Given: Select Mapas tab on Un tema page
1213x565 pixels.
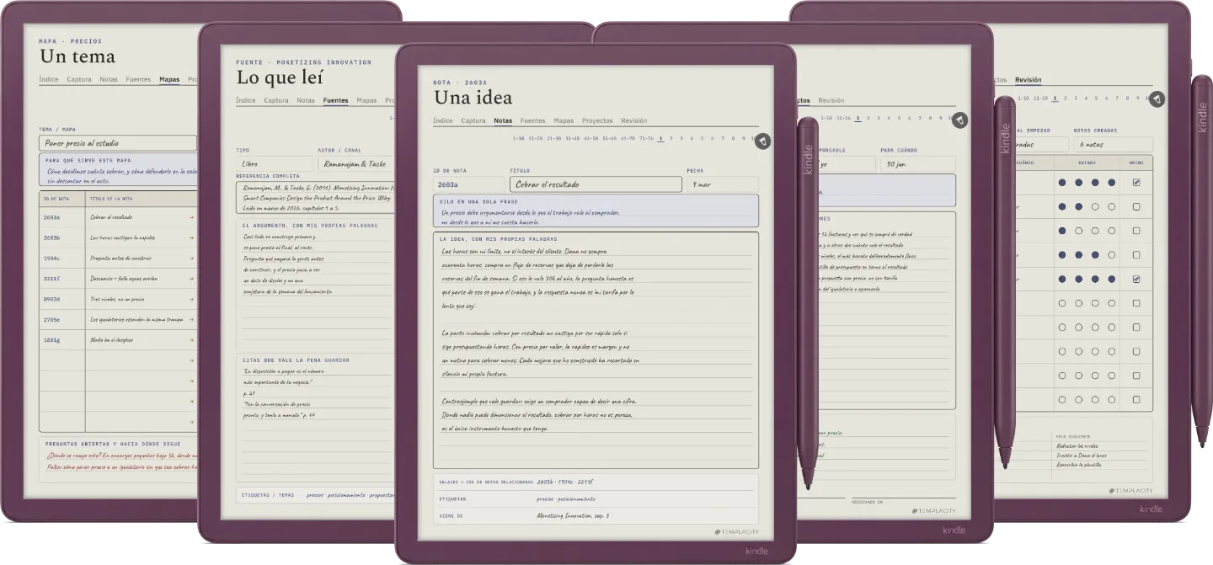Looking at the screenshot, I should point(169,79).
